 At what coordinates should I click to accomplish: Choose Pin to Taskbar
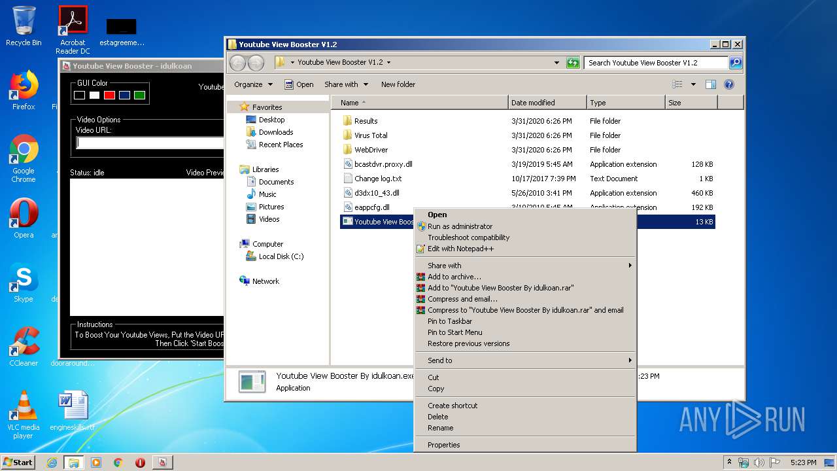pos(525,321)
